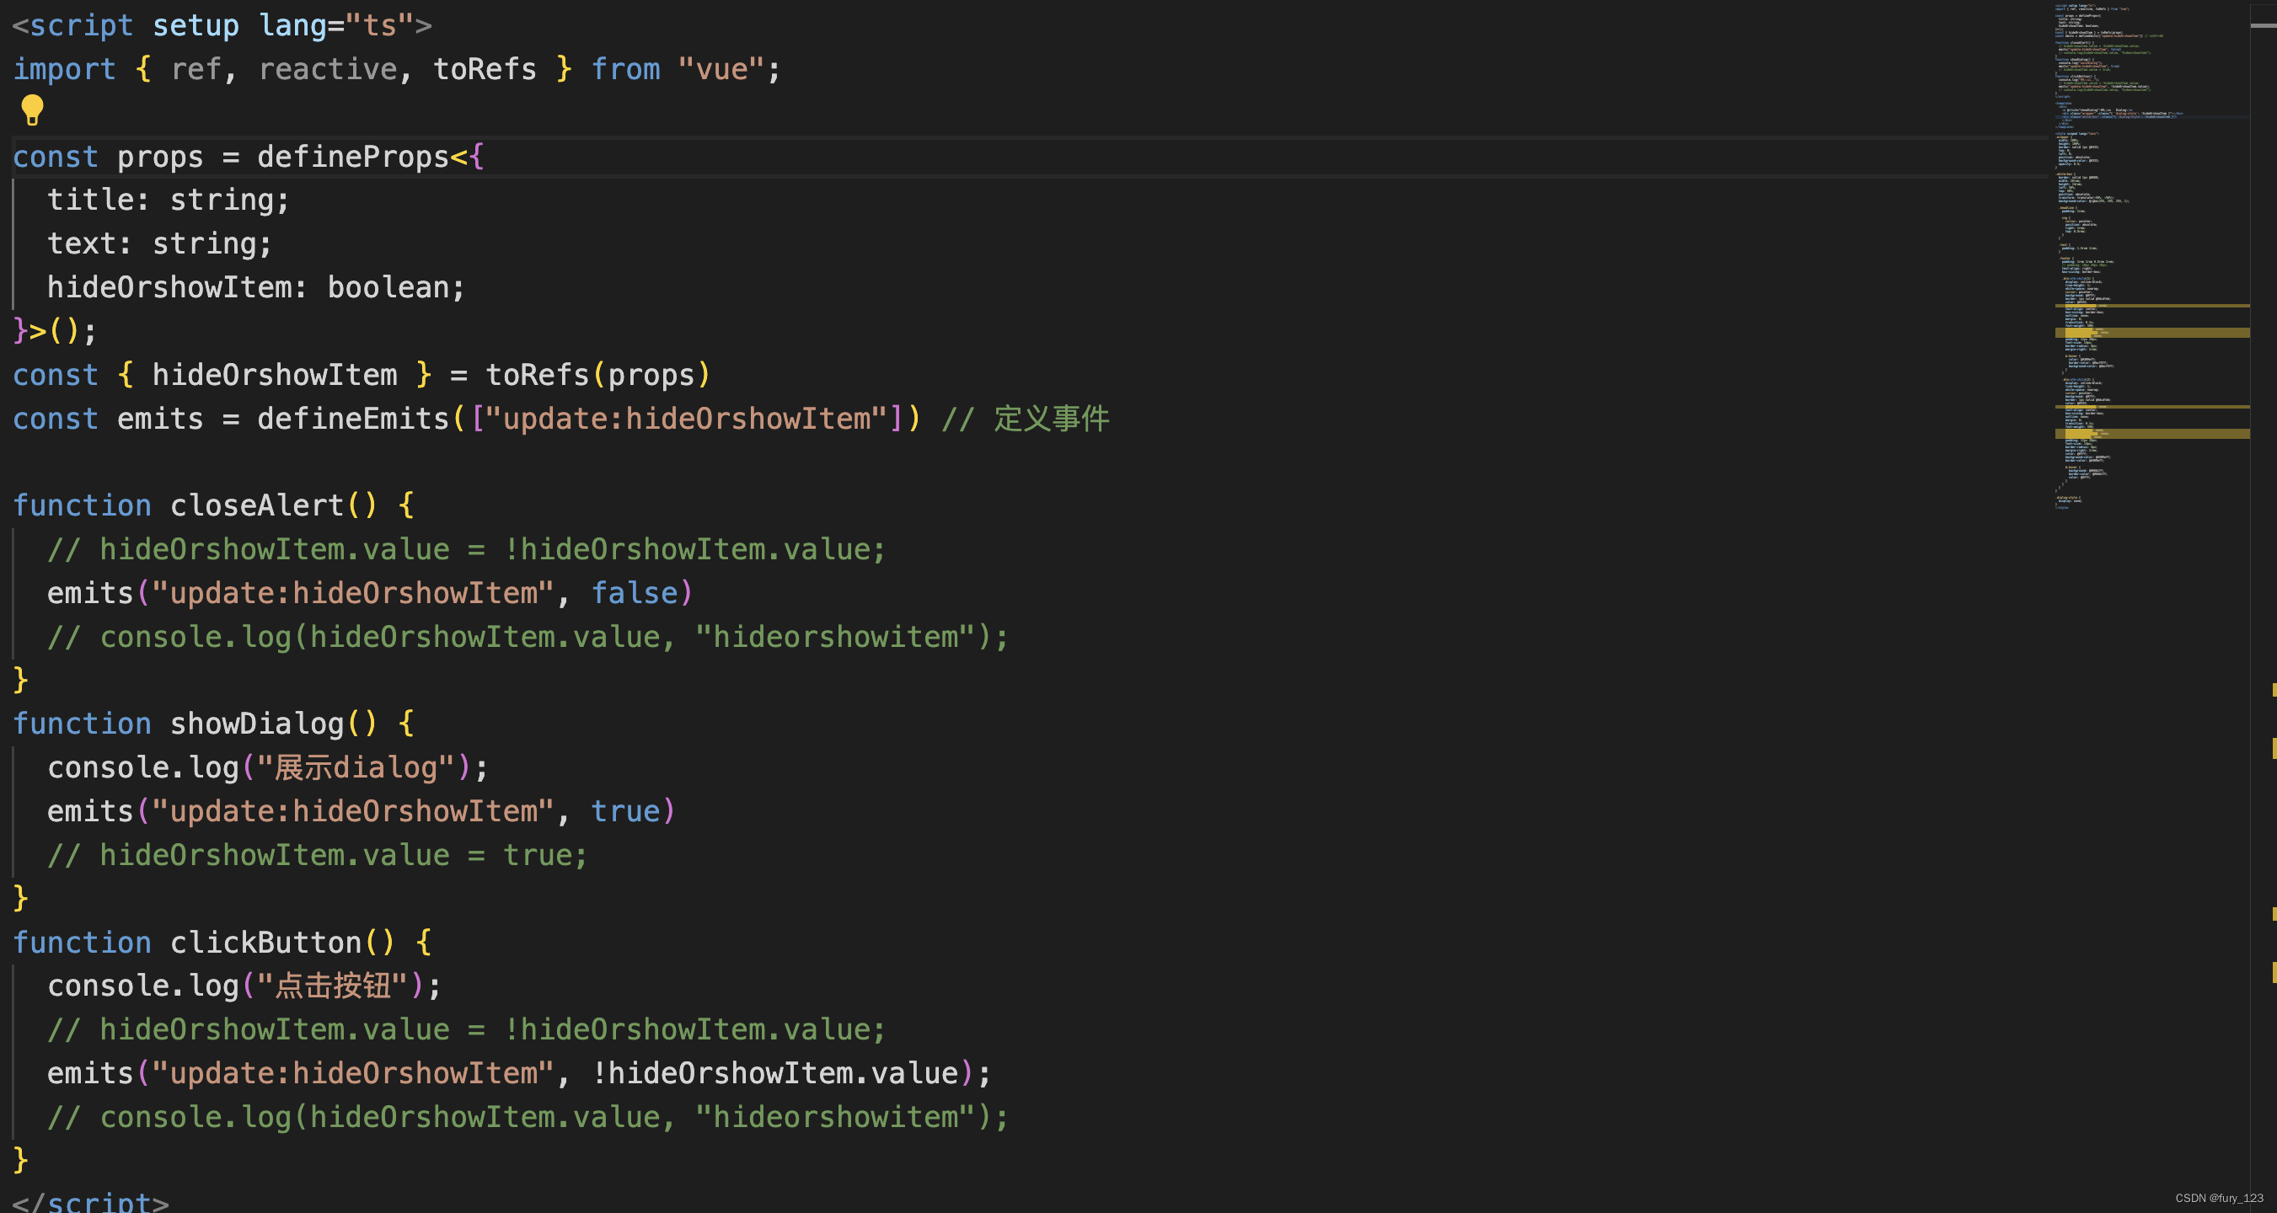The height and width of the screenshot is (1213, 2277).
Task: Click 'ref' in the vue import line
Action: pyautogui.click(x=196, y=69)
